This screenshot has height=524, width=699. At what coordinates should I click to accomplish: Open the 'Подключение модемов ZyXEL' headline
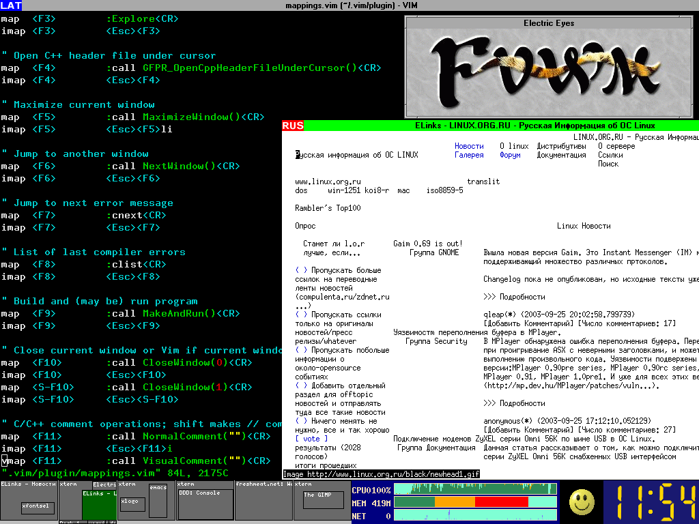coord(524,439)
